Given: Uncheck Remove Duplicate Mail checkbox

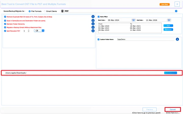Looking at the screenshot, I should click(x=5, y=17).
